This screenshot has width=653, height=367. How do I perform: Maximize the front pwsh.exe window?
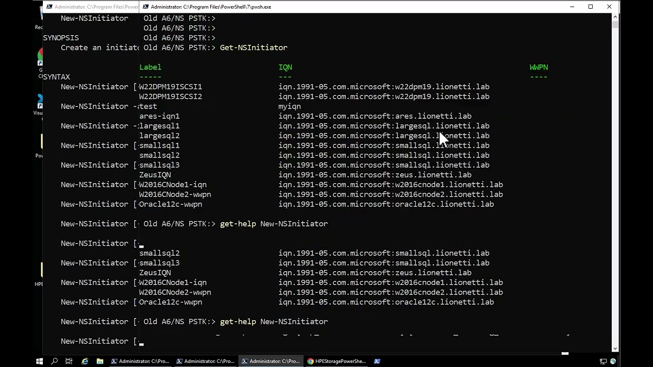590,7
